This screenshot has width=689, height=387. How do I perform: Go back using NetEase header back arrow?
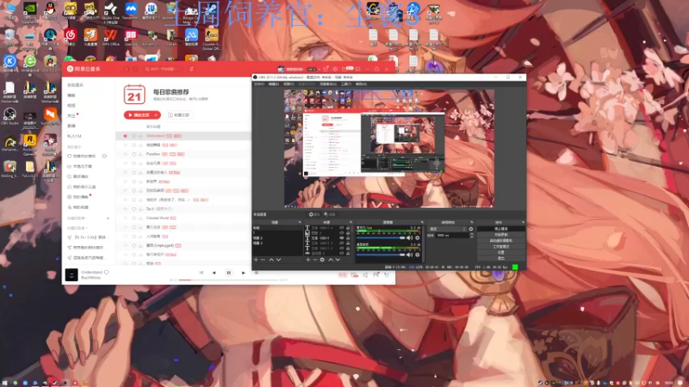click(127, 69)
